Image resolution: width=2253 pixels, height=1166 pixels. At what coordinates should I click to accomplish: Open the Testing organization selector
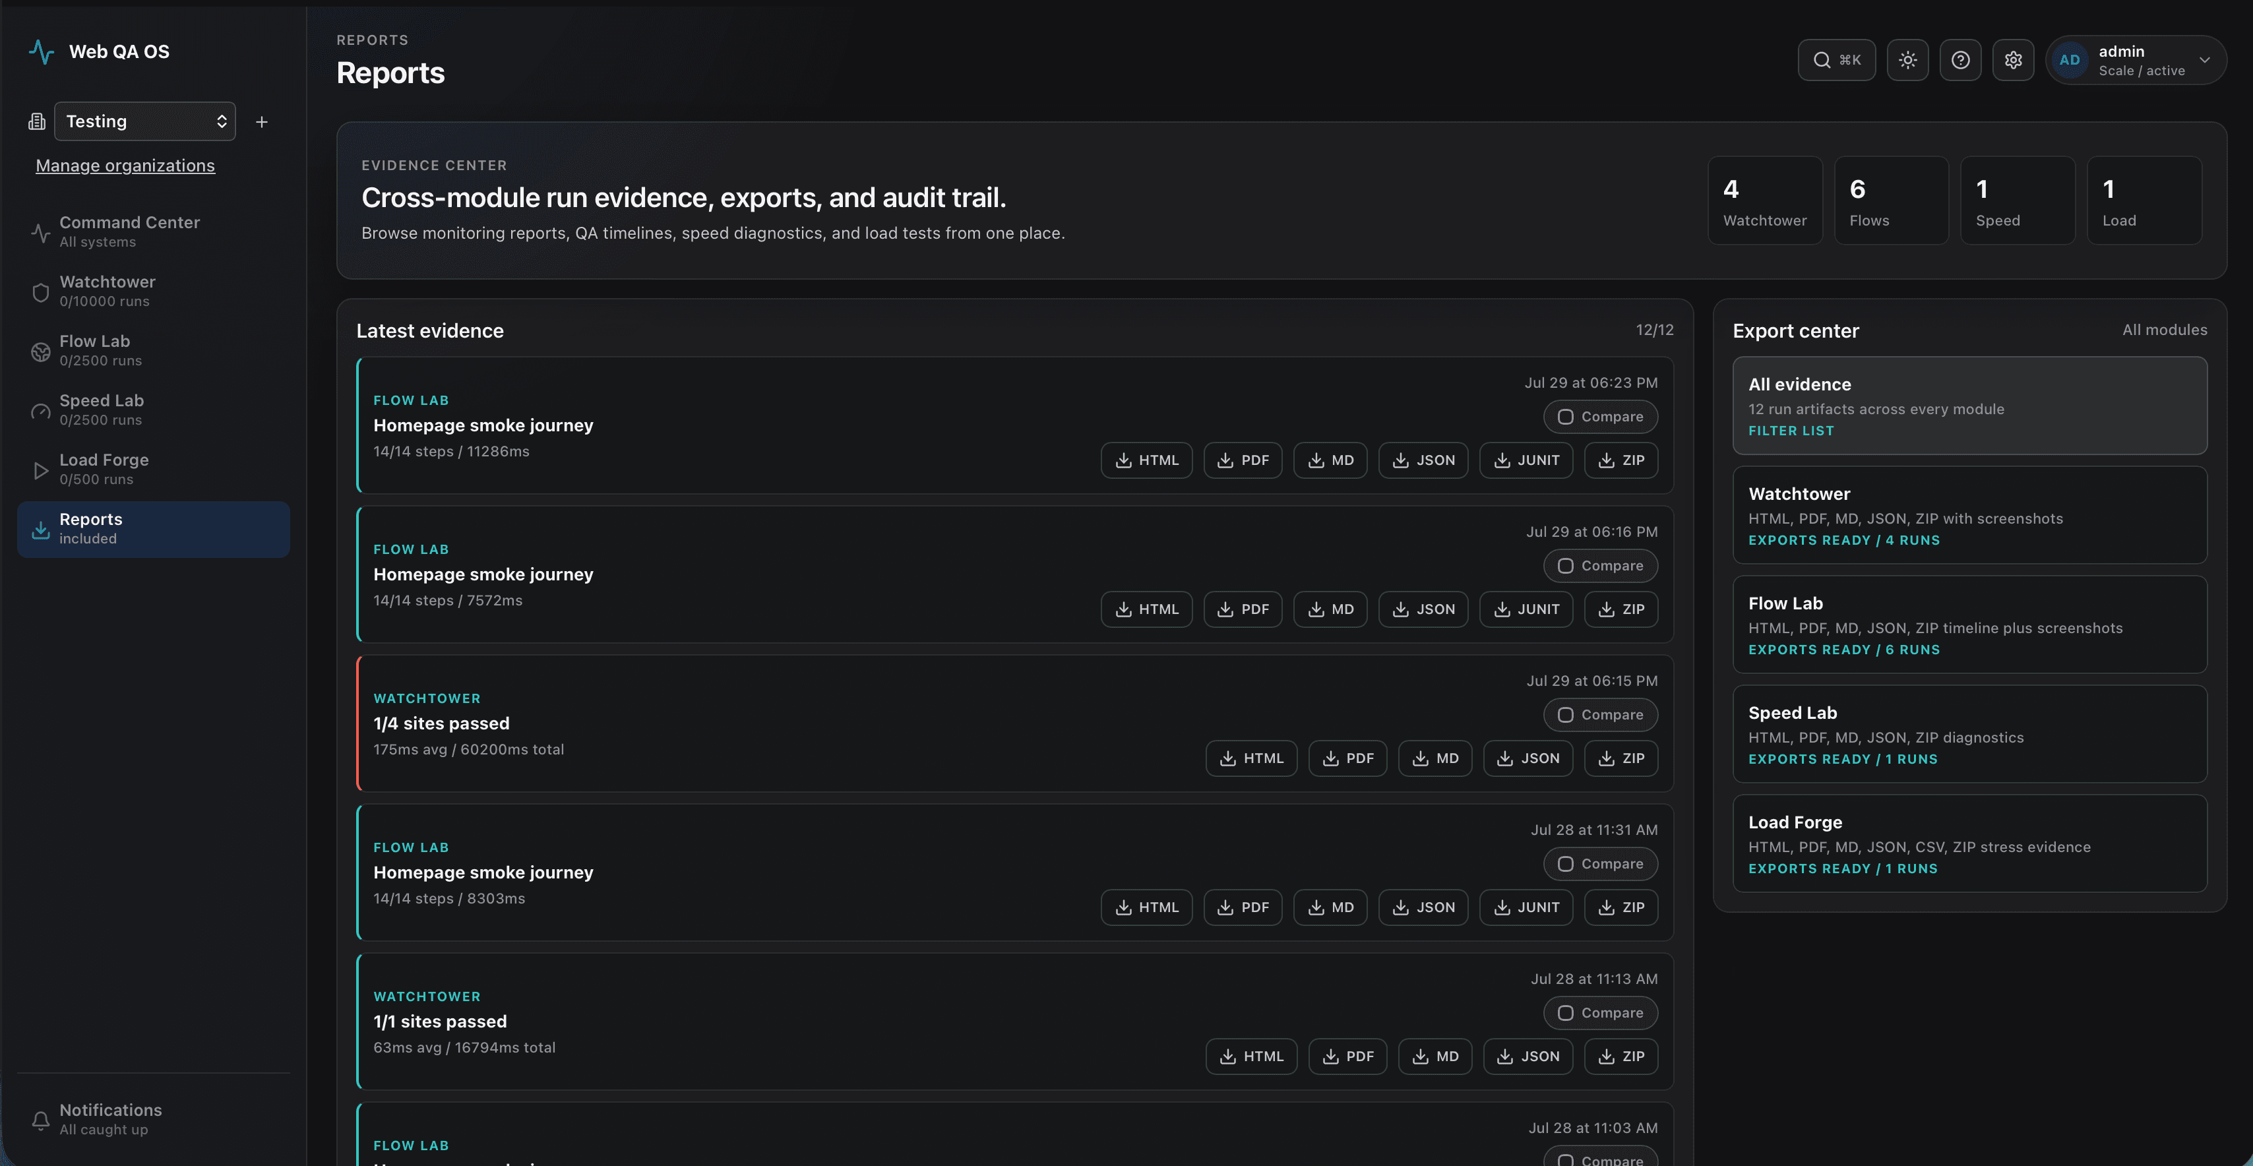click(145, 121)
